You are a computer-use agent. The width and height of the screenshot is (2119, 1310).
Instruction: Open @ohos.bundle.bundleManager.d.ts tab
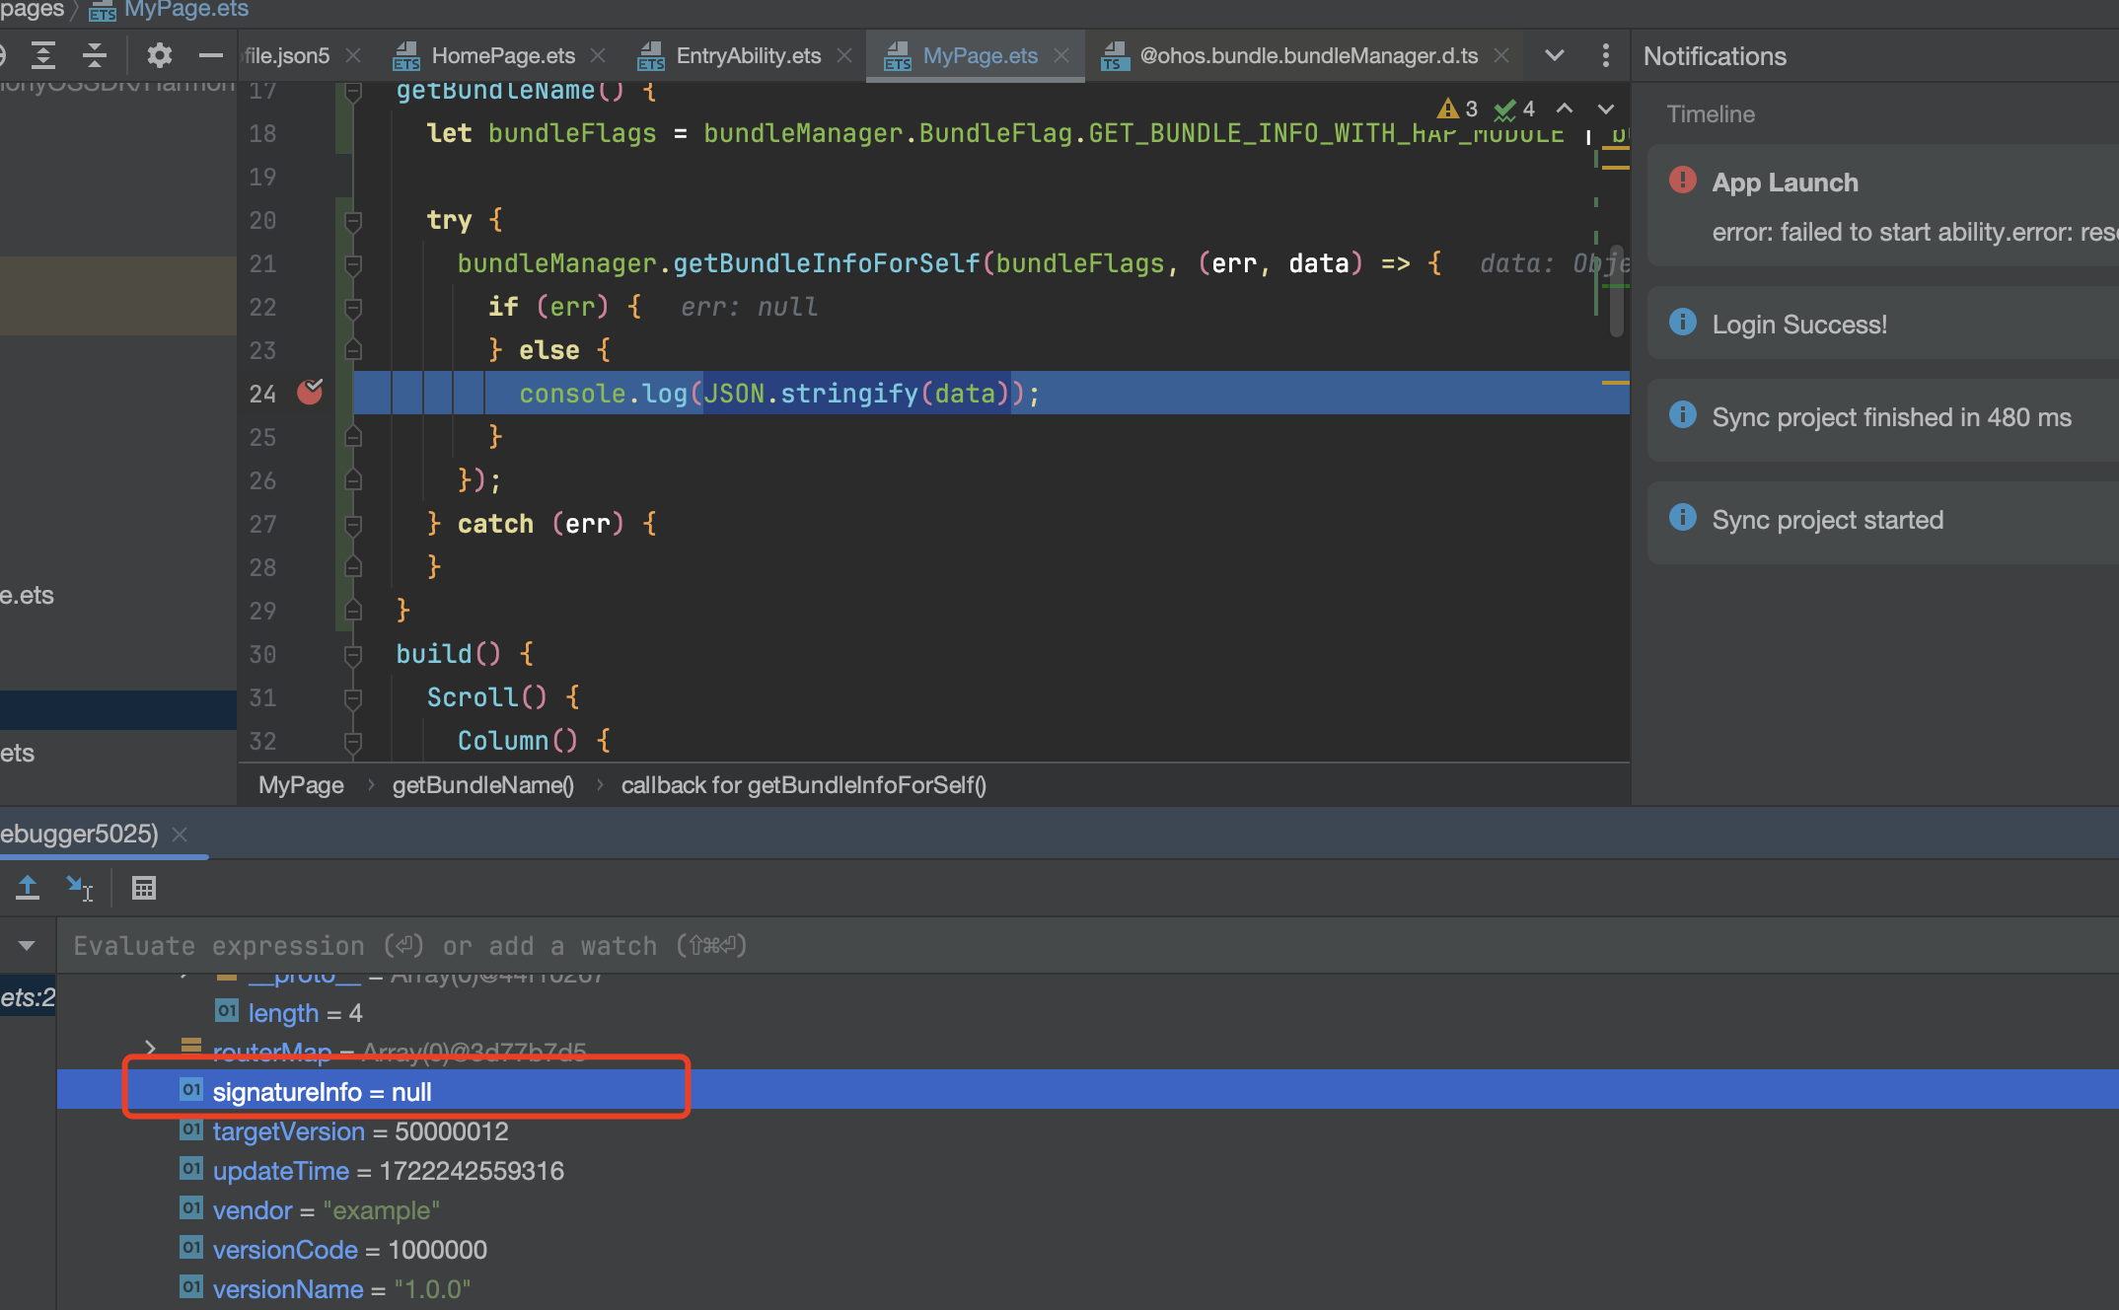pyautogui.click(x=1308, y=55)
